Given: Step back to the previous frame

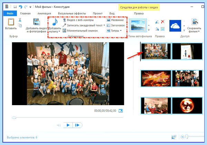Looking at the screenshot, I should tap(59, 125).
